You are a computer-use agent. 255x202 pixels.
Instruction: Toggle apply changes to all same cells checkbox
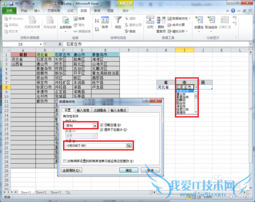coord(65,161)
